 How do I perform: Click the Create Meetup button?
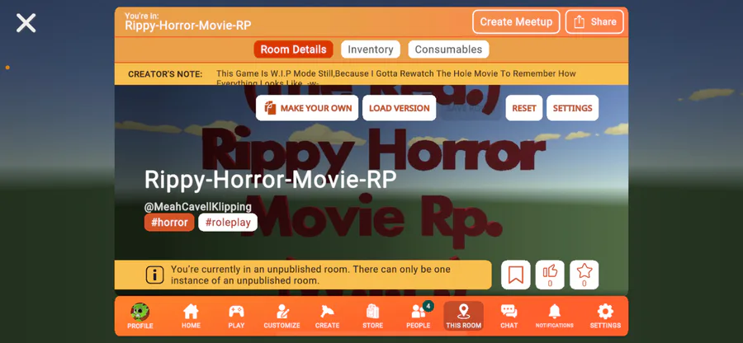(516, 21)
